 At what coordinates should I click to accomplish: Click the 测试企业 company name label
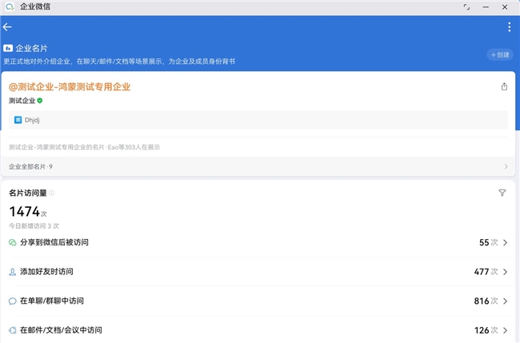click(22, 101)
